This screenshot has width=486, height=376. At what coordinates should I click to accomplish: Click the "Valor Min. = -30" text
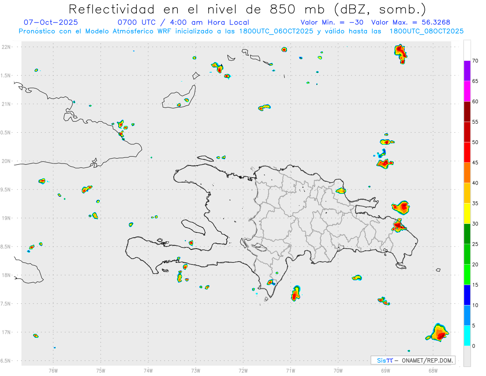[332, 22]
